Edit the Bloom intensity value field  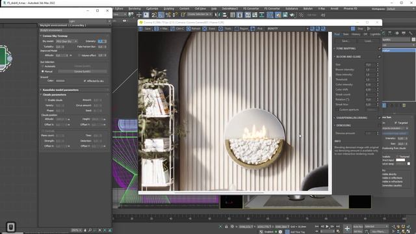coord(370,70)
